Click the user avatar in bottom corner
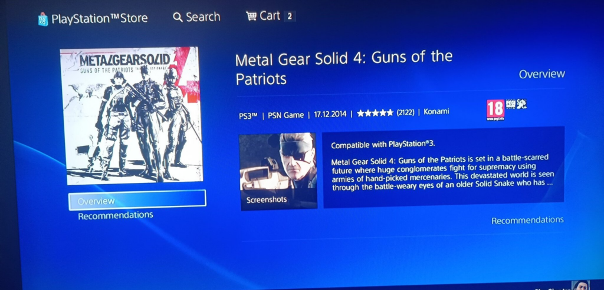604x290 pixels. click(580, 285)
